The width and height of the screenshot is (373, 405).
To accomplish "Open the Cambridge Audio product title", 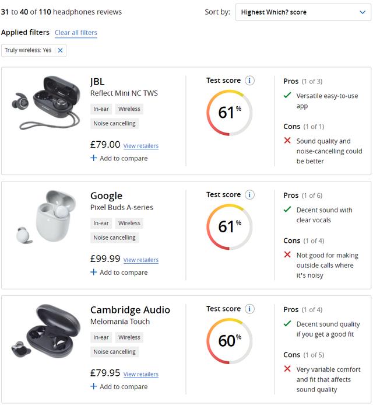I will pos(131,310).
